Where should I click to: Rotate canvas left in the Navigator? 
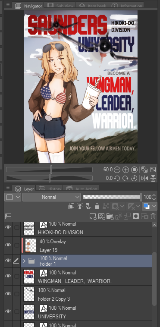(117, 178)
